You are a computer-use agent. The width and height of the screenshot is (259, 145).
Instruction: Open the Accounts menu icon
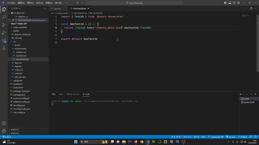[4, 123]
